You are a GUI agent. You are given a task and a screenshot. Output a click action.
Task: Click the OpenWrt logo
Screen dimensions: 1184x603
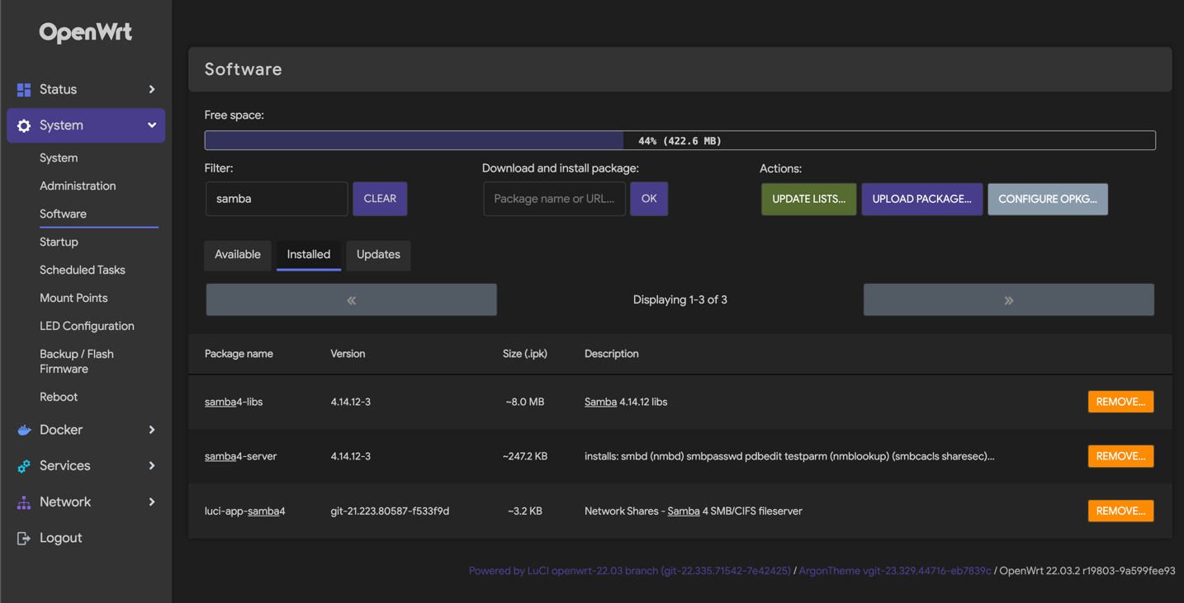click(86, 32)
